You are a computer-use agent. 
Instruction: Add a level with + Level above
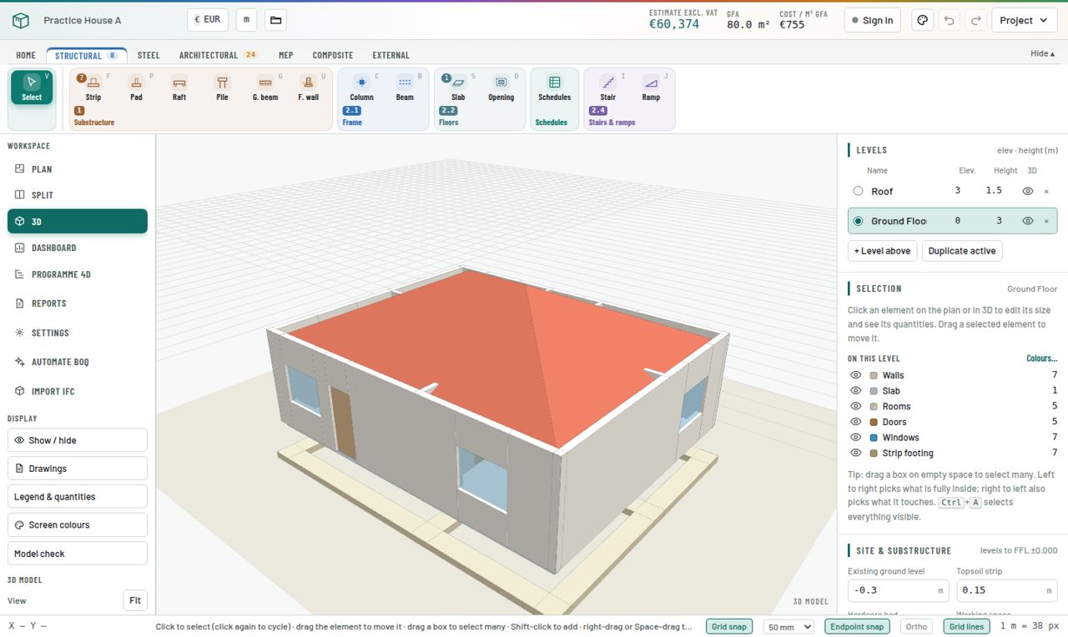pyautogui.click(x=882, y=251)
